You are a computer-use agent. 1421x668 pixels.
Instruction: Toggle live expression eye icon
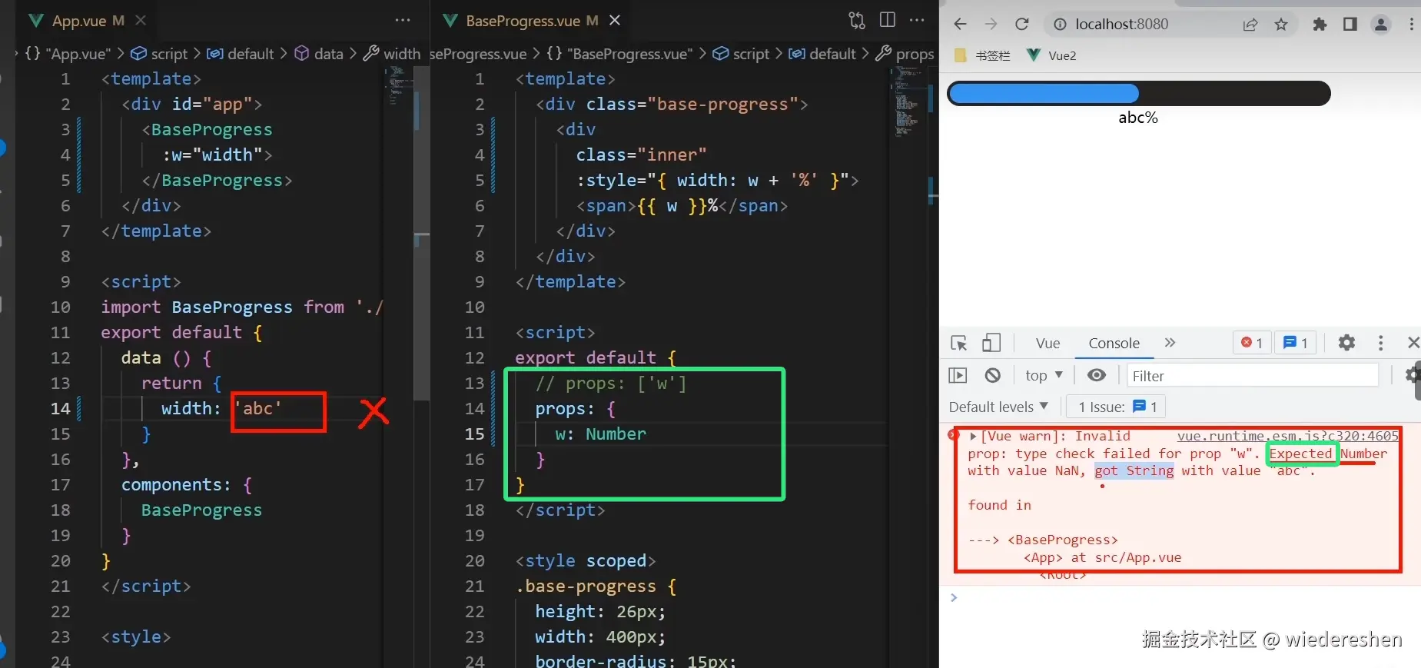1097,375
